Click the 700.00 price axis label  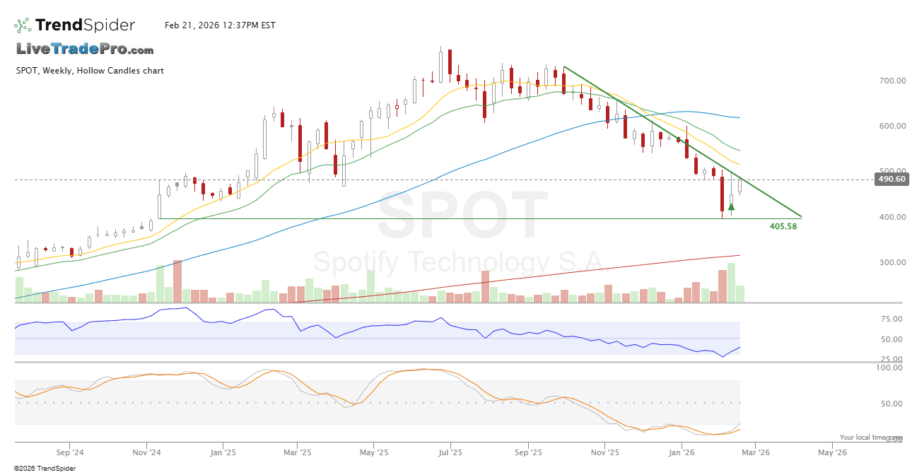[x=892, y=81]
